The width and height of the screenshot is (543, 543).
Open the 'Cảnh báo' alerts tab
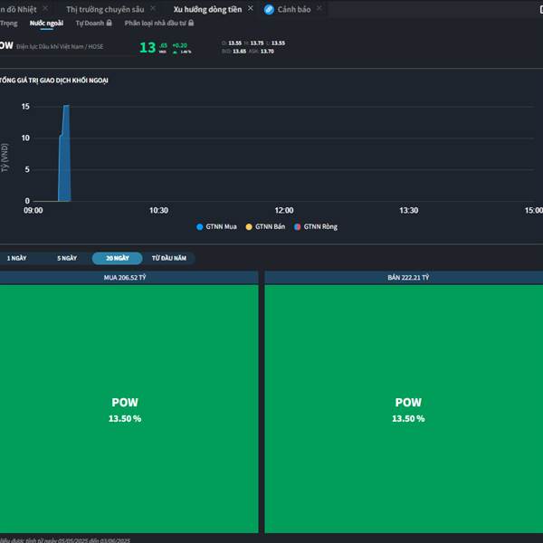tap(293, 9)
